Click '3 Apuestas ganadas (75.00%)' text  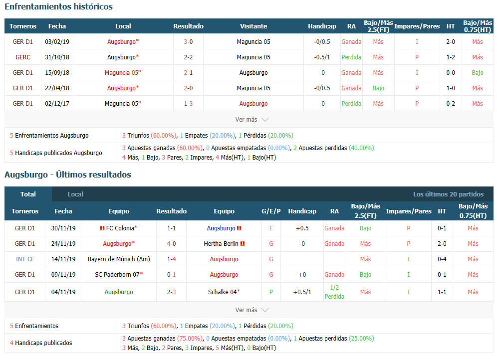(162, 339)
